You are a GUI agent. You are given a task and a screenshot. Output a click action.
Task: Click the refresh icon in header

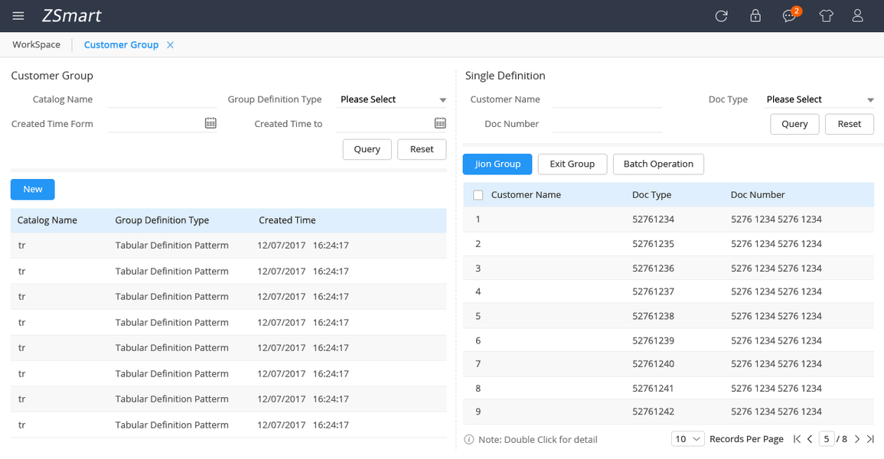[x=721, y=16]
